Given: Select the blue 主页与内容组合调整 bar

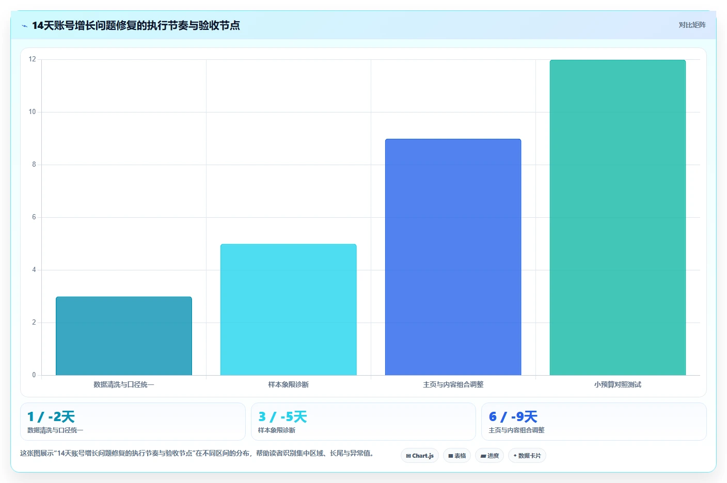Looking at the screenshot, I should (x=453, y=257).
